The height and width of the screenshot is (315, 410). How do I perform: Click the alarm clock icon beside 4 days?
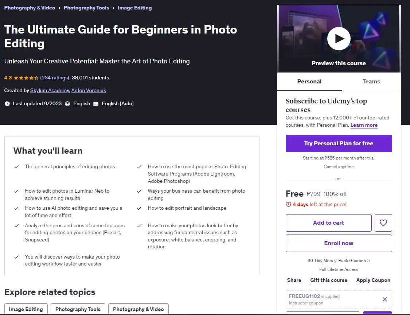click(x=288, y=204)
